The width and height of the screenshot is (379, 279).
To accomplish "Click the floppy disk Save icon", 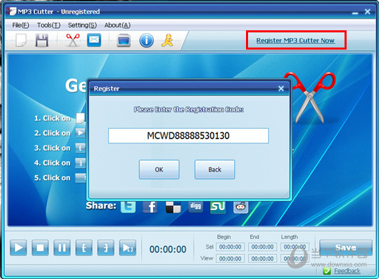I will (x=42, y=40).
